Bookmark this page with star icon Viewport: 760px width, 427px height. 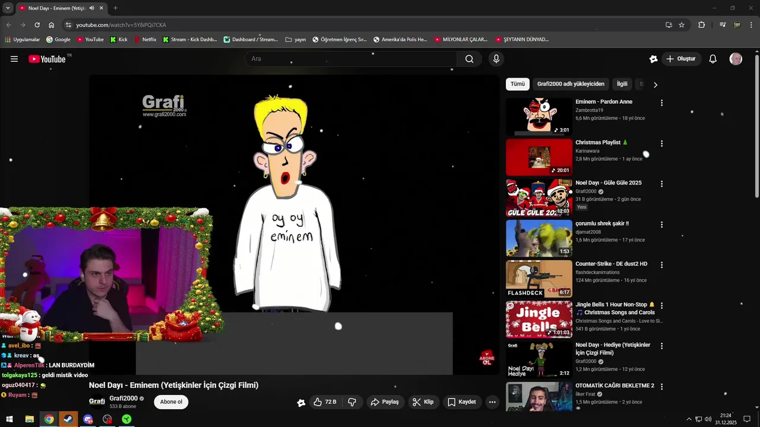(682, 25)
